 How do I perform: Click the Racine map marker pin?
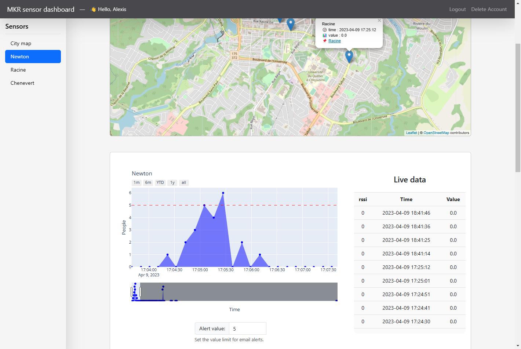pyautogui.click(x=349, y=57)
